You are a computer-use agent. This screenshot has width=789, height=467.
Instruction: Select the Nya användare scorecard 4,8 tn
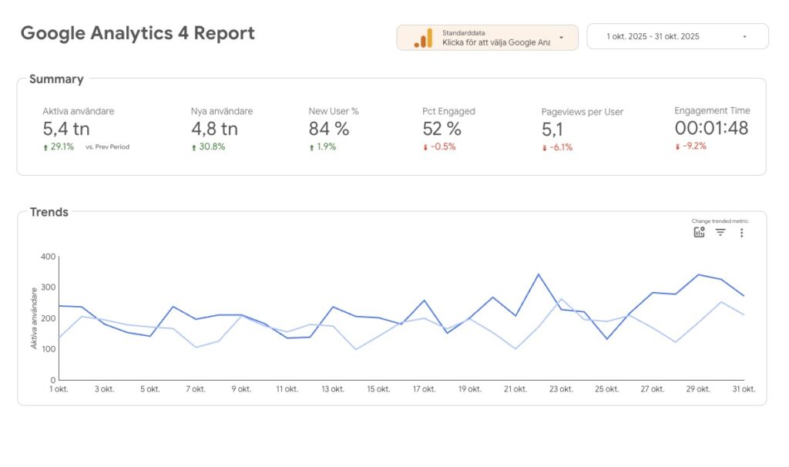pos(214,129)
